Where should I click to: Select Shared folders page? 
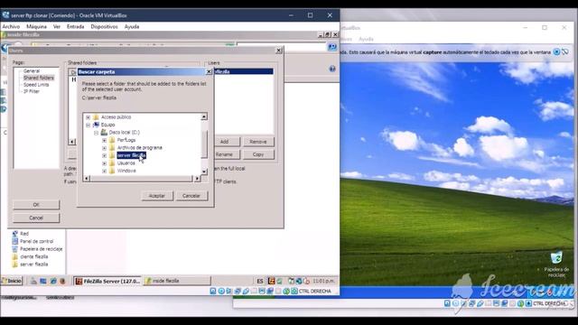click(x=39, y=78)
